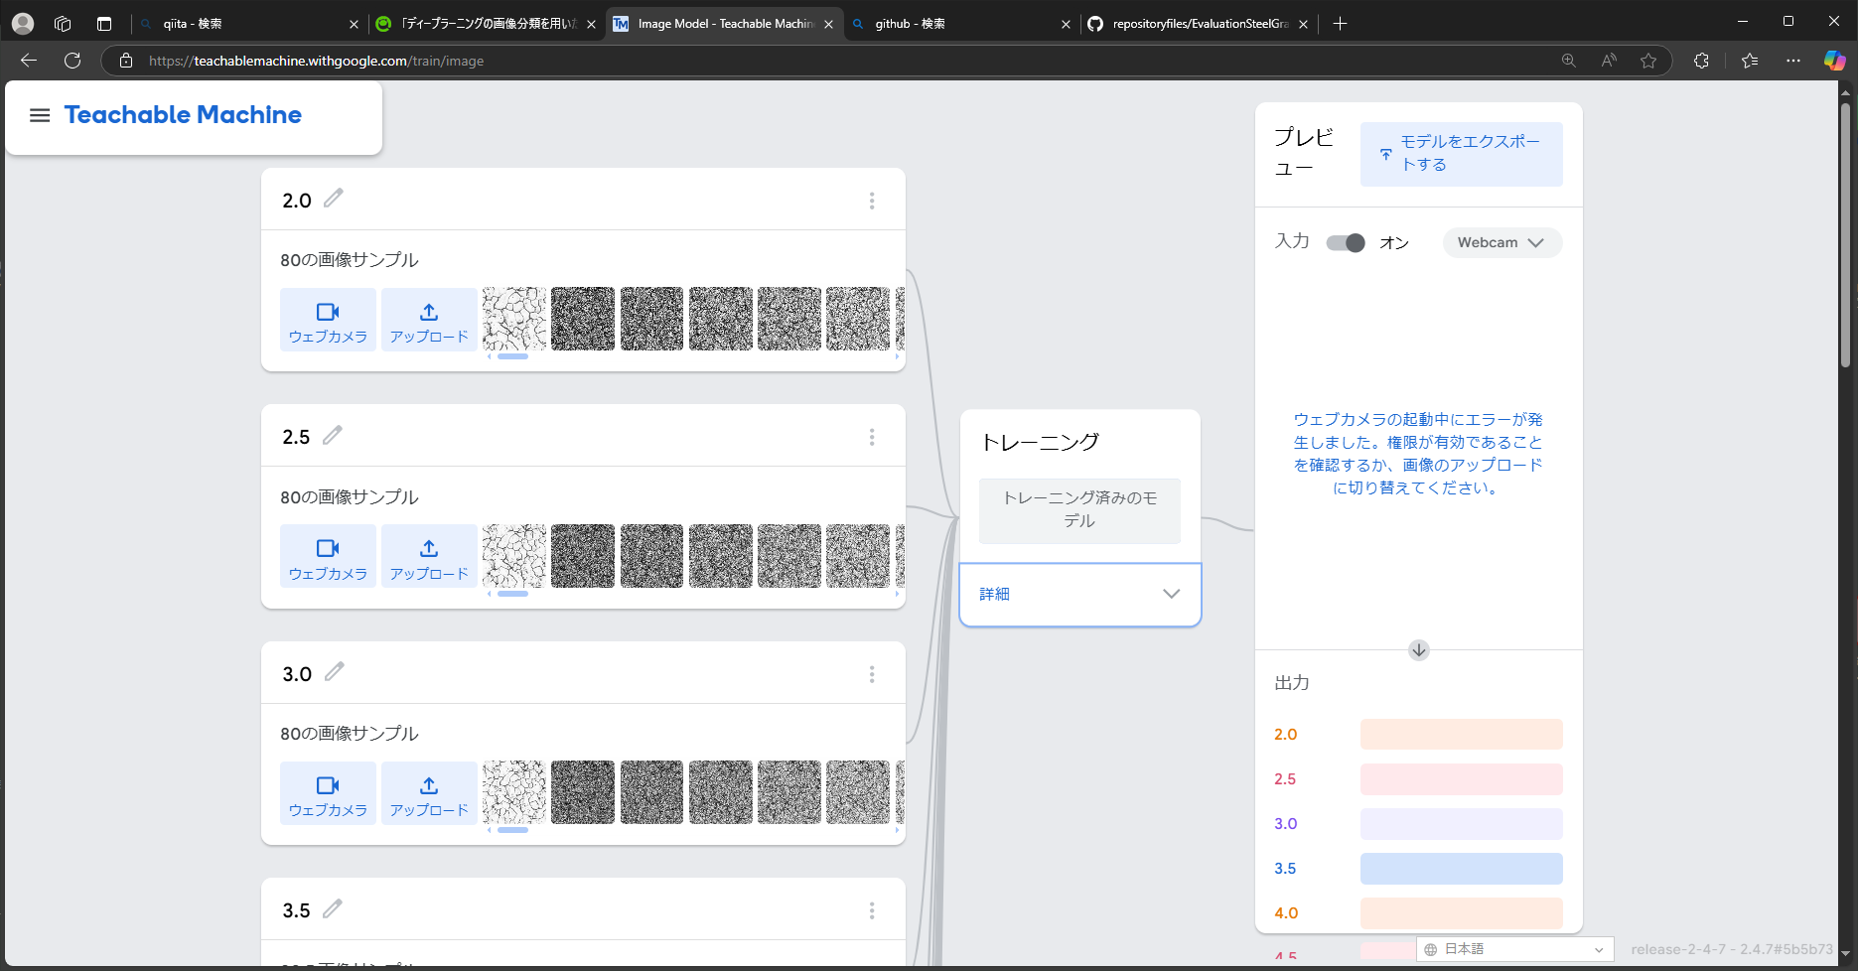The image size is (1858, 971).
Task: Switch to the ディープラーニングの画像分類 tab
Action: pos(487,24)
